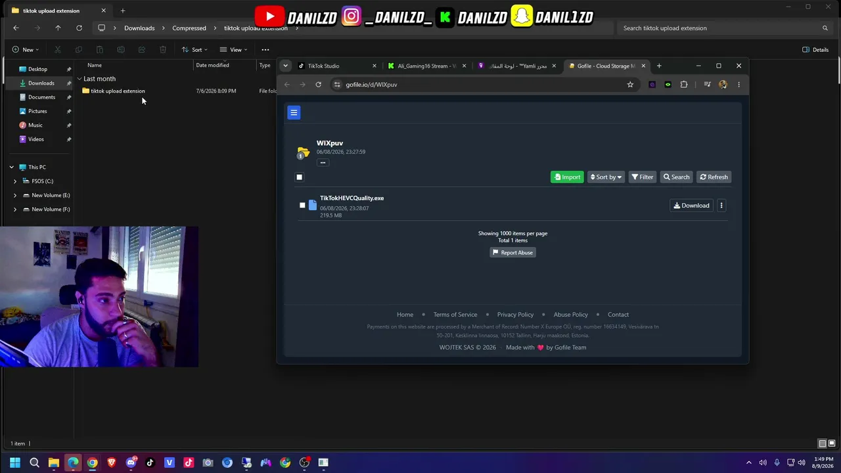Viewport: 841px width, 473px height.
Task: Focus the Search tiktok upload extension box
Action: (x=725, y=28)
